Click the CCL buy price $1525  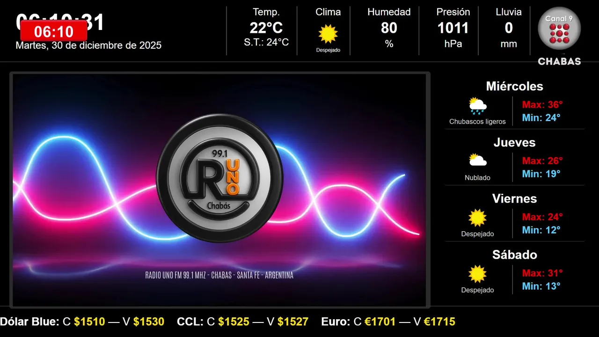click(234, 322)
